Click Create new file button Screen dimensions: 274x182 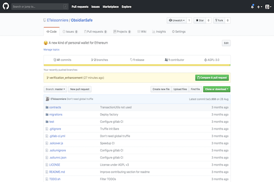point(161,89)
